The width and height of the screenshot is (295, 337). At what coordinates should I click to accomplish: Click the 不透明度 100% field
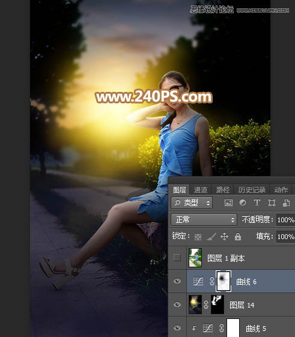[x=285, y=220]
